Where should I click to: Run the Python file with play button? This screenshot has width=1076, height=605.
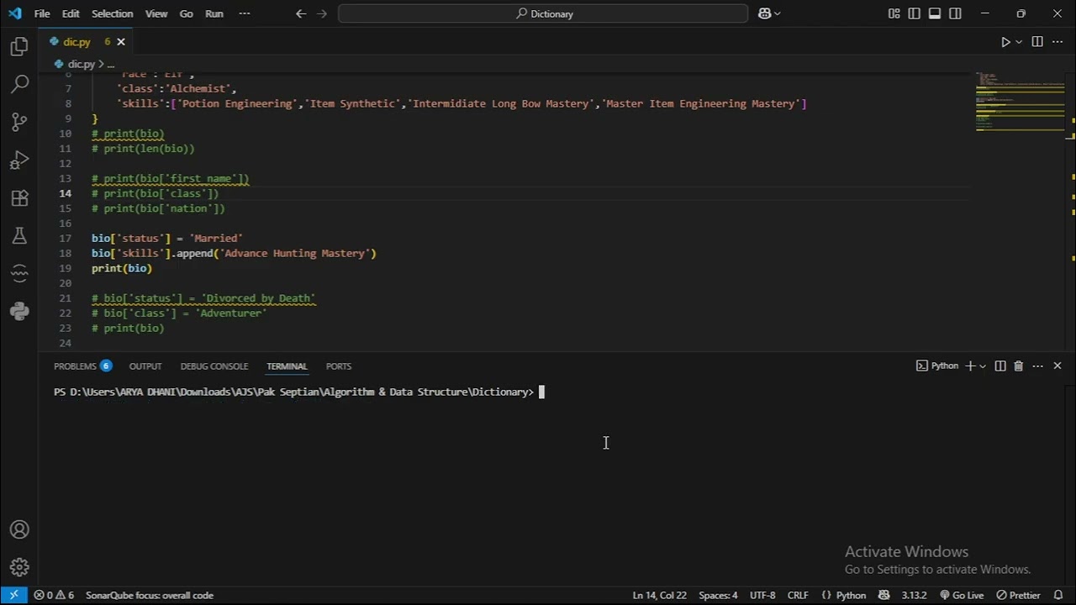[x=1005, y=42]
